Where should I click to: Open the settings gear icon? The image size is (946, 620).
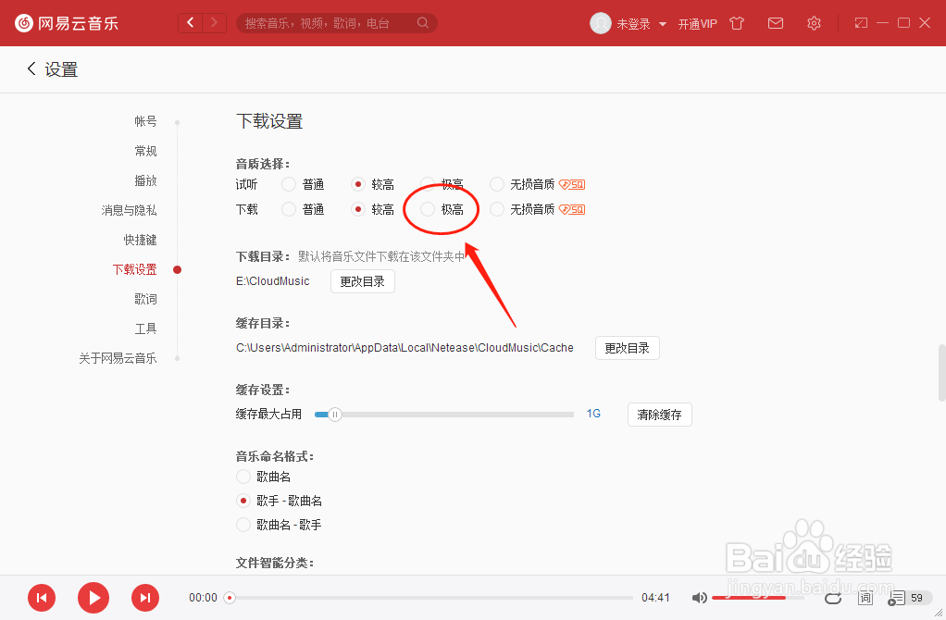pyautogui.click(x=814, y=23)
